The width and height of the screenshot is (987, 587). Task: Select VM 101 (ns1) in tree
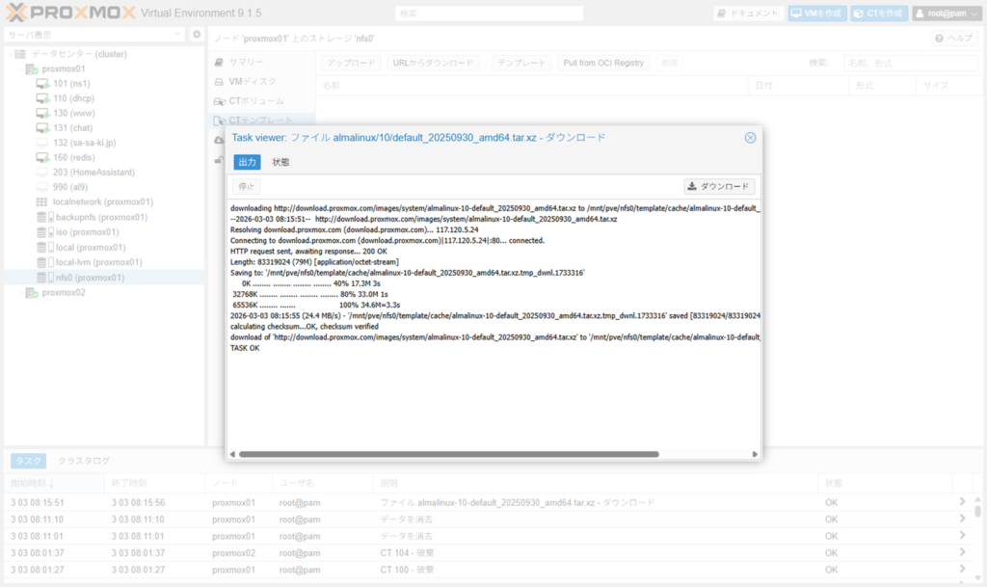[x=72, y=84]
